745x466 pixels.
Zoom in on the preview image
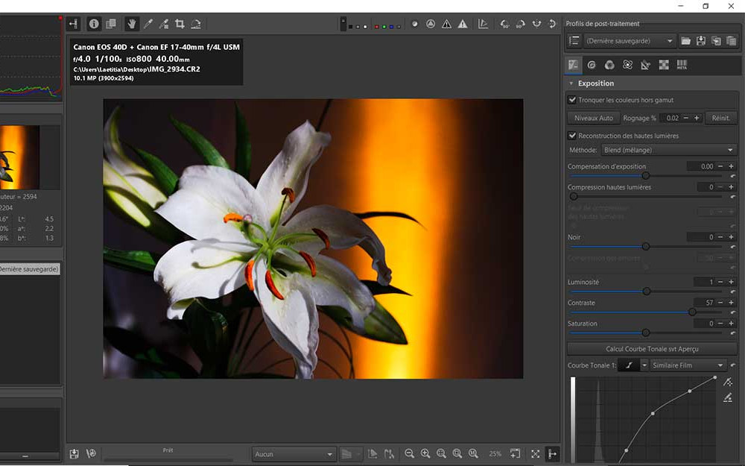pyautogui.click(x=425, y=453)
